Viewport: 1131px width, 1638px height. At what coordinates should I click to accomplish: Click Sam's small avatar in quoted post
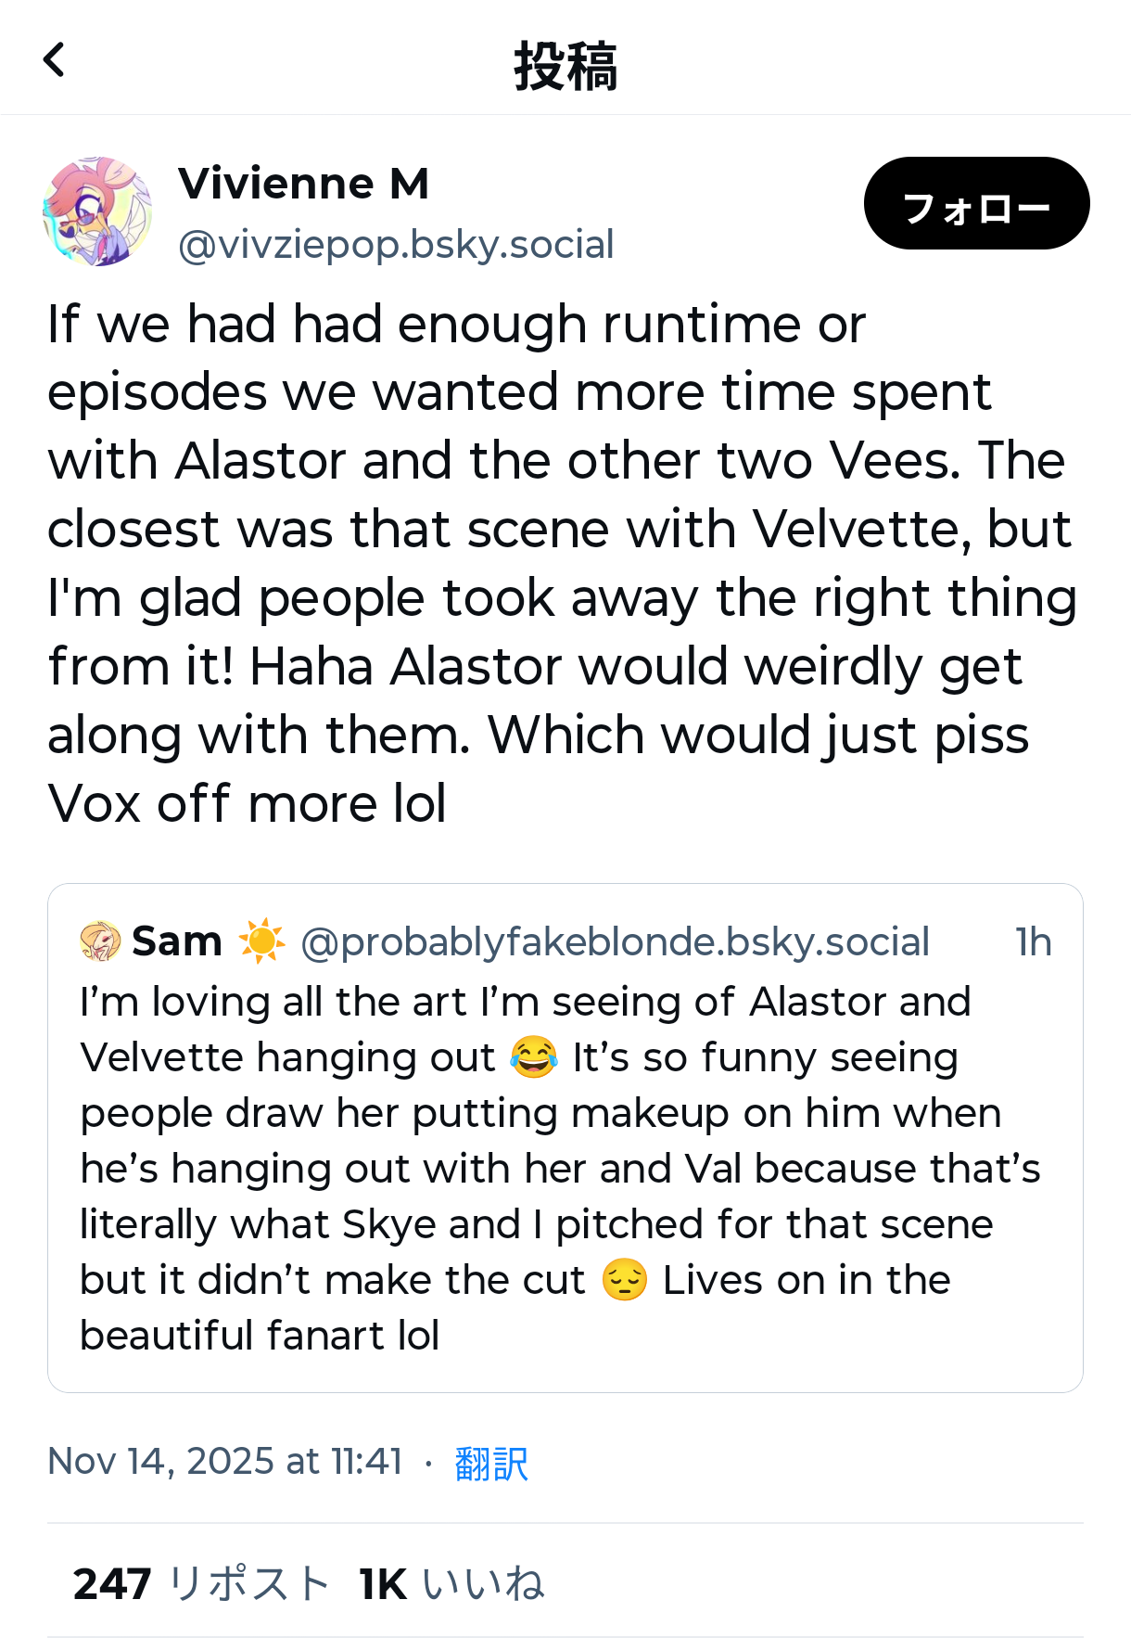tap(100, 941)
